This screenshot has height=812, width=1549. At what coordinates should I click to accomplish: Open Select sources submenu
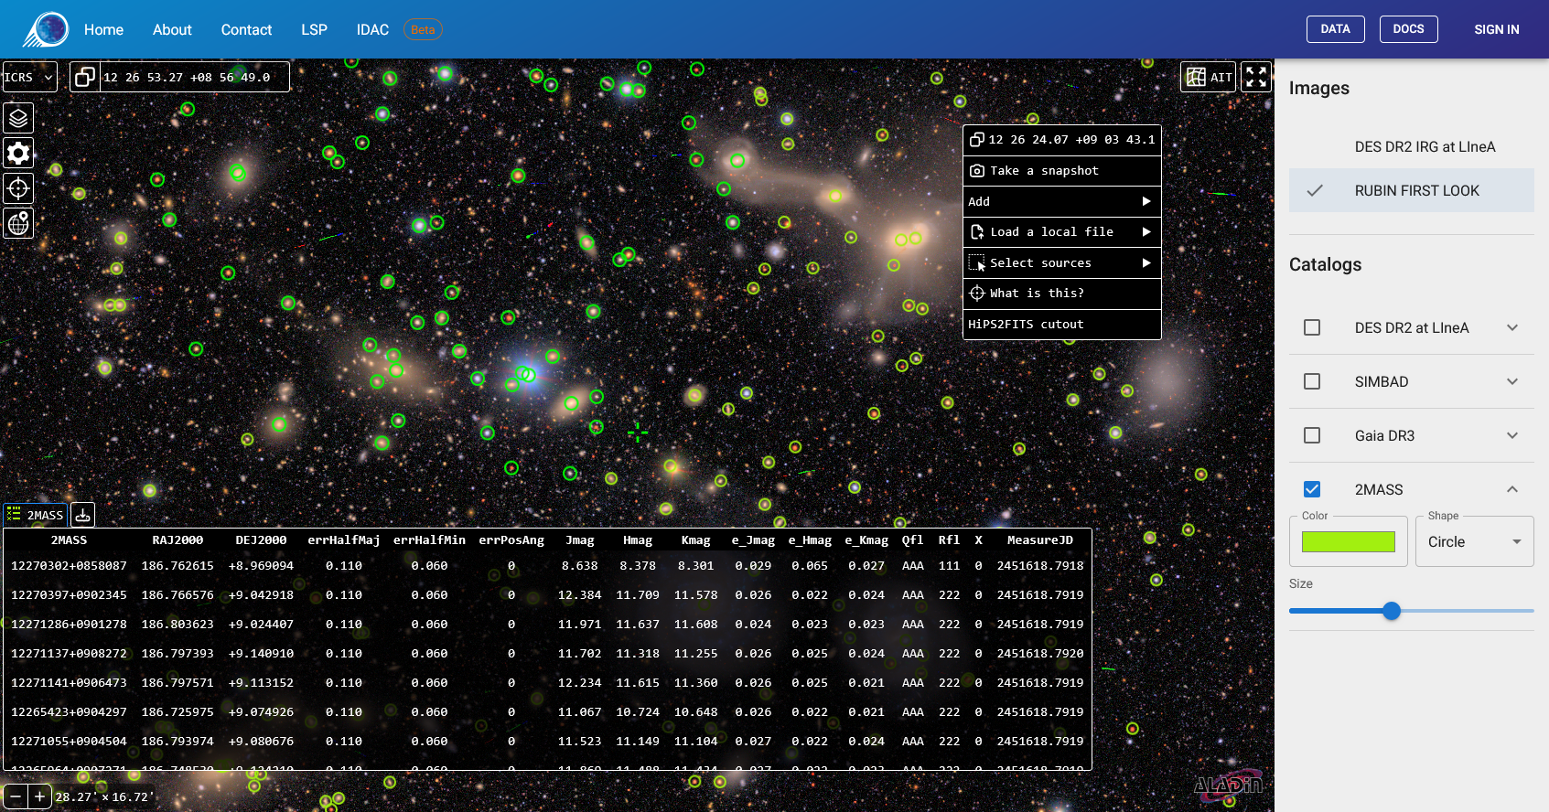point(1062,262)
